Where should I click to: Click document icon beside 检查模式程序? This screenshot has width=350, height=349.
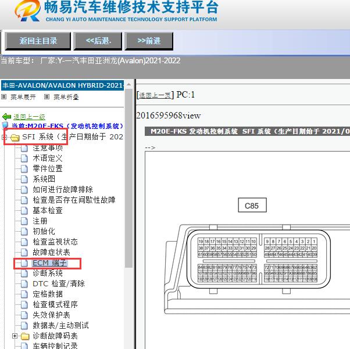tap(24, 305)
